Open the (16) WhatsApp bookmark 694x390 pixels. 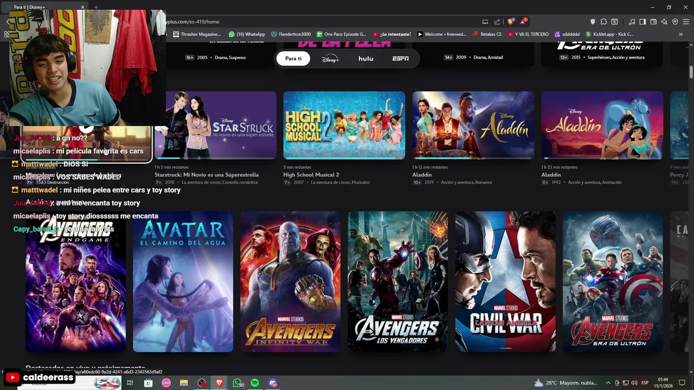247,34
